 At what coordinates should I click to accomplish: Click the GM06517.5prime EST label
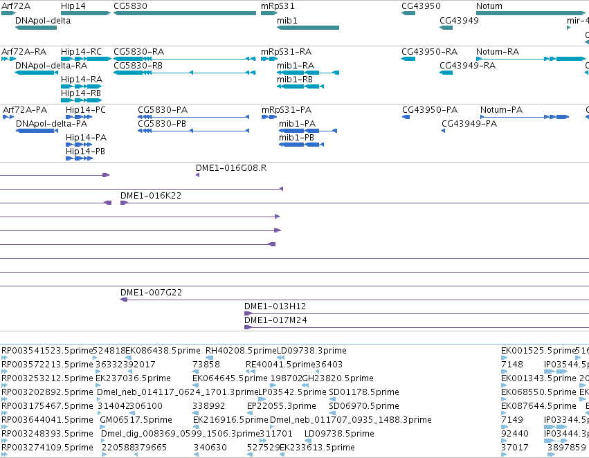pos(136,421)
